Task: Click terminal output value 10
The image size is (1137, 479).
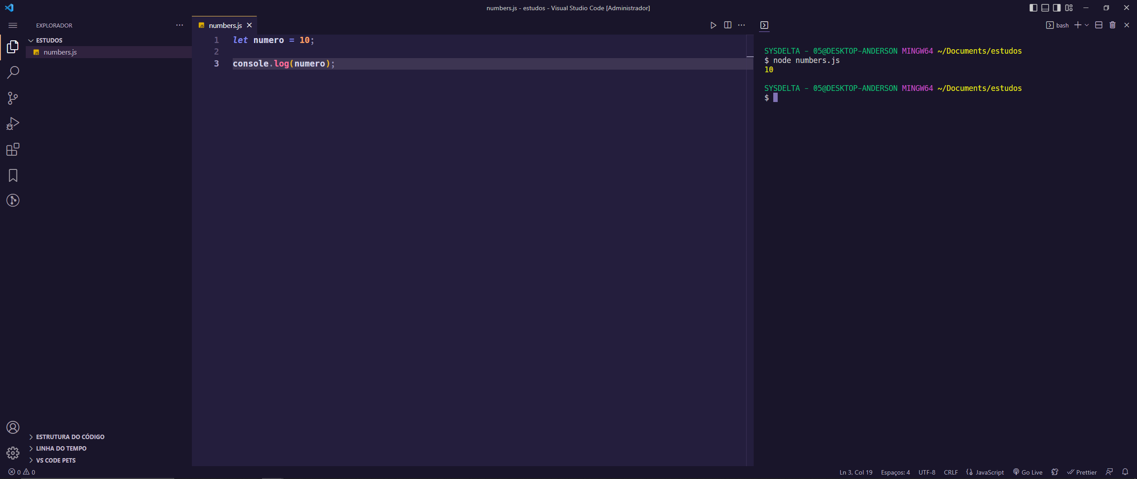Action: pyautogui.click(x=769, y=70)
